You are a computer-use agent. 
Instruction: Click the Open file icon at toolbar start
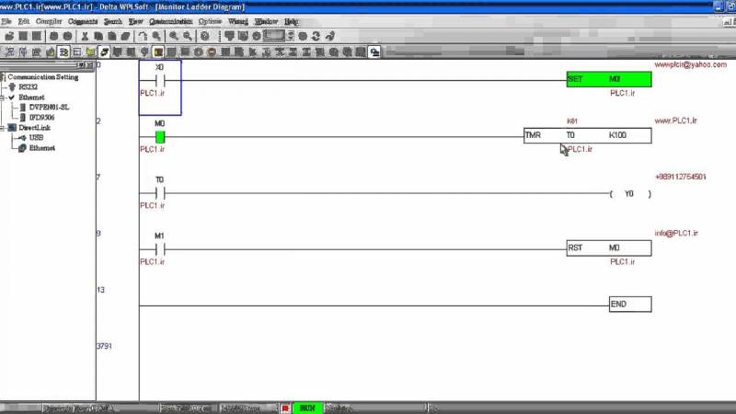9,36
